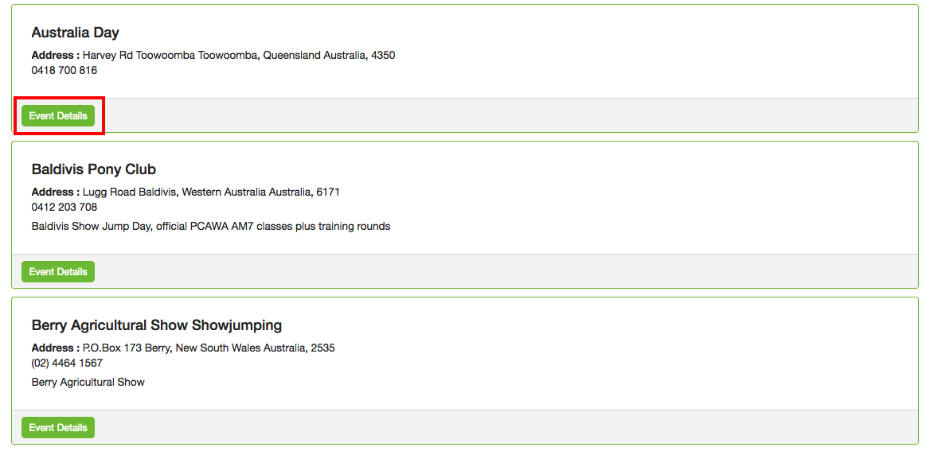This screenshot has height=451, width=930.
Task: View Event Details for Berry Agricultural Show Showjumping
Action: coord(58,428)
